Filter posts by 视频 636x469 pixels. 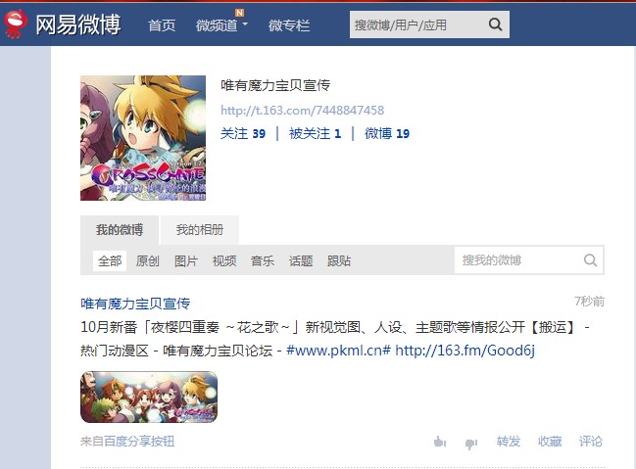pyautogui.click(x=224, y=260)
